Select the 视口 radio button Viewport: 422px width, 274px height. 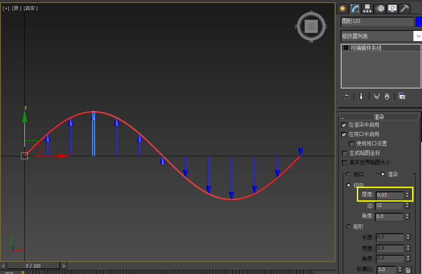click(x=349, y=174)
